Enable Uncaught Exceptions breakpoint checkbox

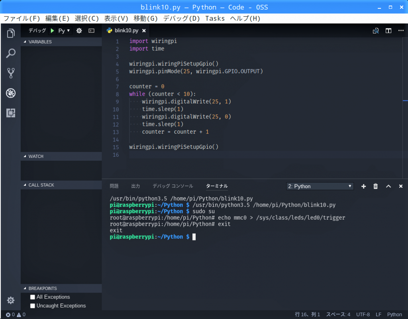coord(33,306)
